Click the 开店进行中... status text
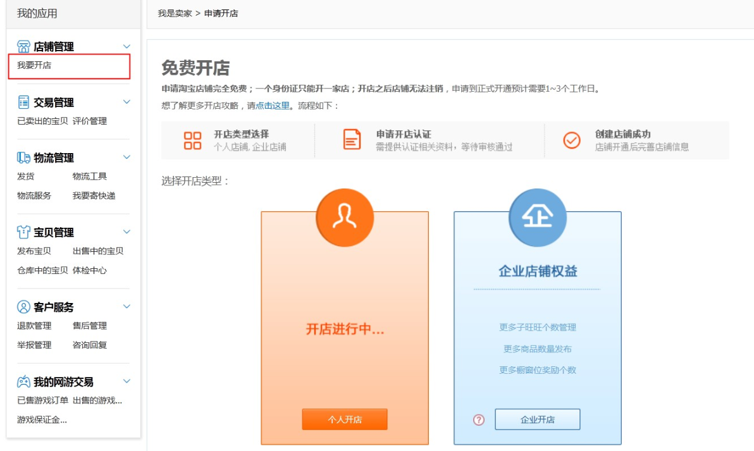 coord(345,329)
